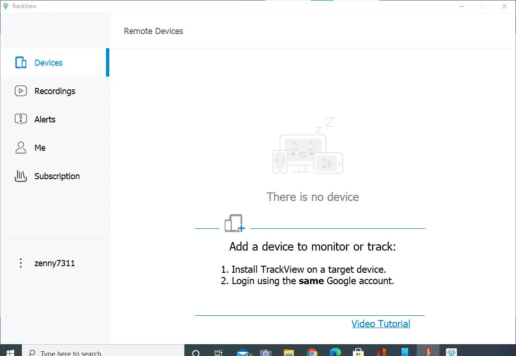516x356 pixels.
Task: Click the add-device phone icon
Action: (x=234, y=223)
